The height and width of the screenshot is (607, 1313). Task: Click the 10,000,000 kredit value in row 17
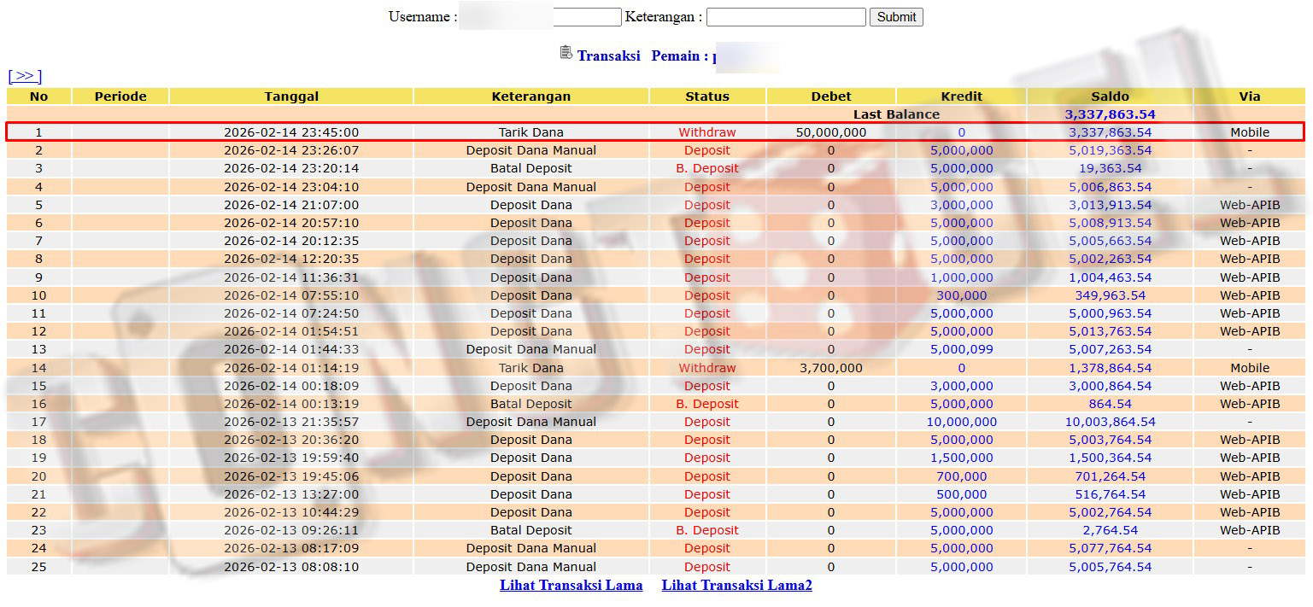(x=961, y=422)
